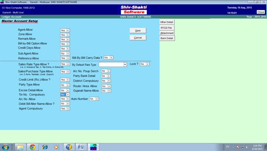Viewport: 267px width, 151px height.
Task: Expand the By Default Rate Type combo box
Action: point(125,65)
